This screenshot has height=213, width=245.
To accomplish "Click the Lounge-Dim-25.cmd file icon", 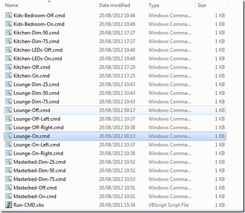I will [x=8, y=84].
